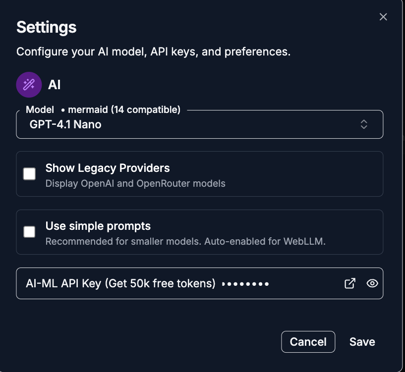Close the Settings dialog with X
405x372 pixels.
click(x=383, y=17)
